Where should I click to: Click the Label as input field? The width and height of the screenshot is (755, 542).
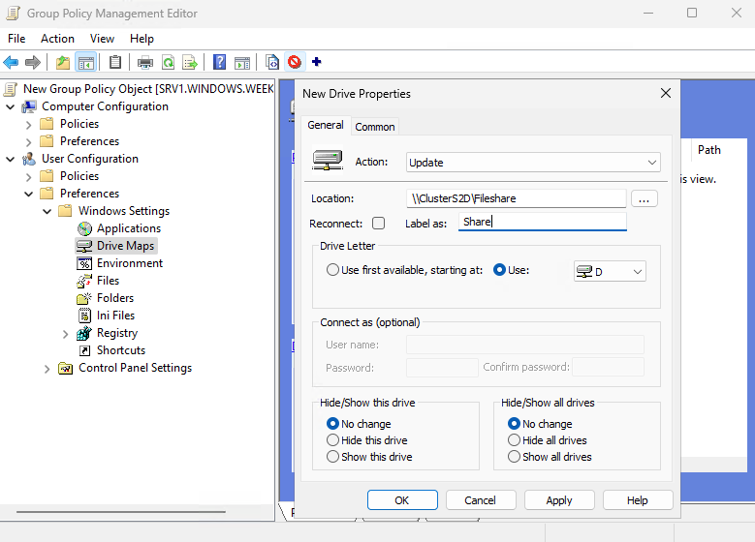(542, 222)
